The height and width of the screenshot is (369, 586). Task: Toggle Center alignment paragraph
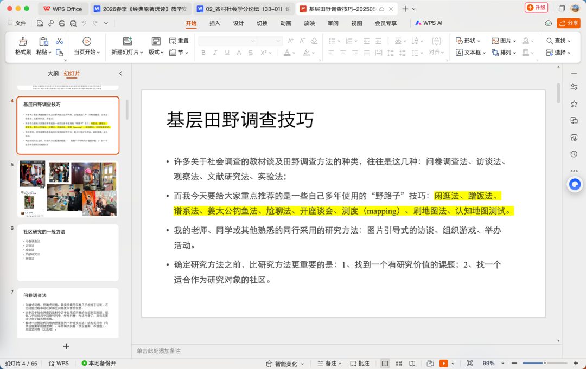coord(343,53)
